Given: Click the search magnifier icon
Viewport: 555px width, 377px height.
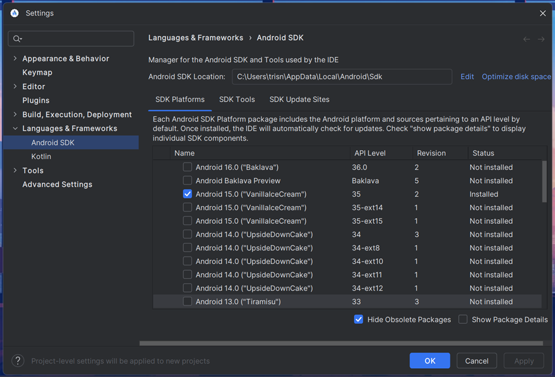Looking at the screenshot, I should (17, 38).
